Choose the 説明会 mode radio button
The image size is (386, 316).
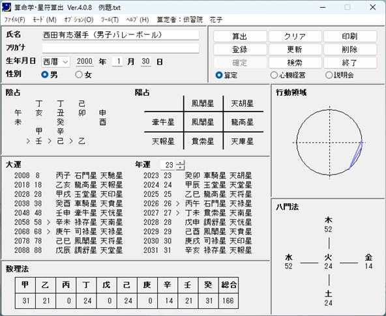329,75
